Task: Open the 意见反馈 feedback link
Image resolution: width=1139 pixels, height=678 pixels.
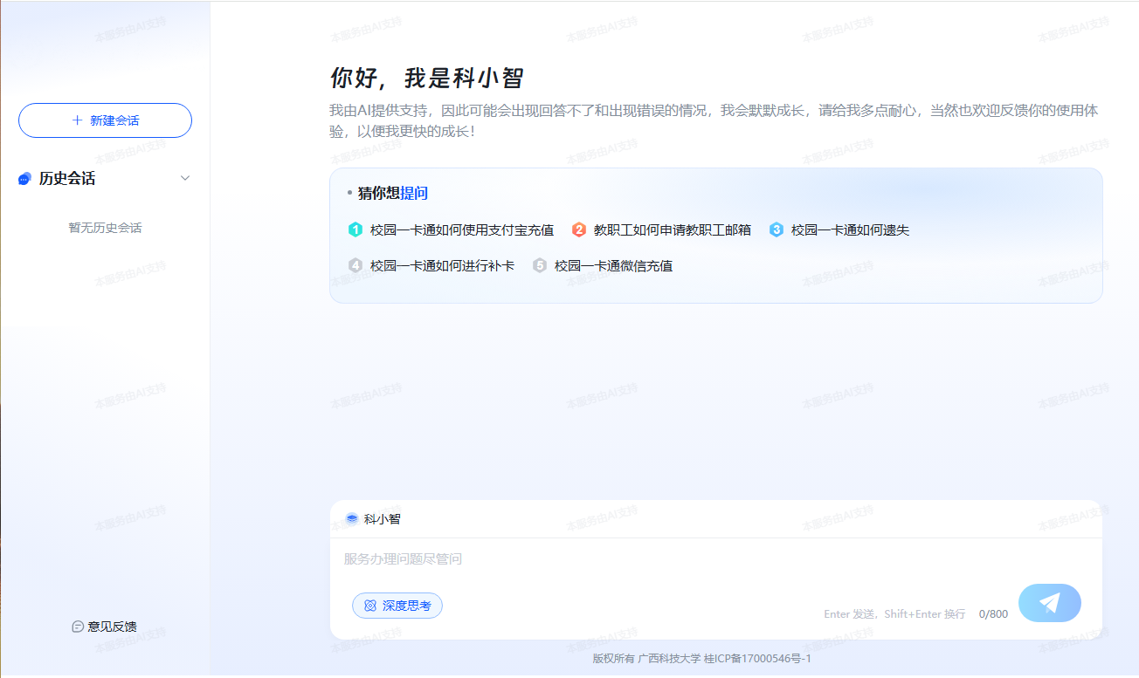Action: pos(112,627)
